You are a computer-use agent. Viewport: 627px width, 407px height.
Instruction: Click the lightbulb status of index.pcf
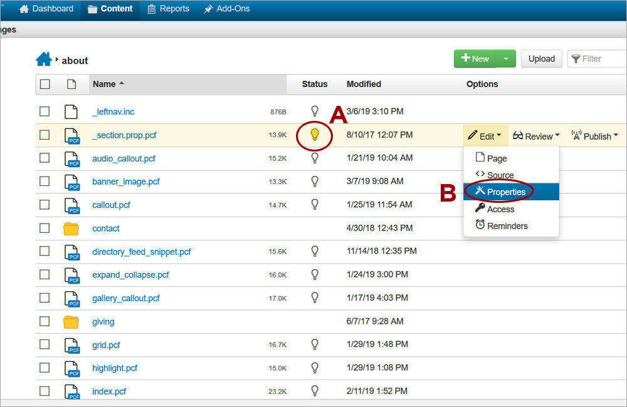[315, 391]
